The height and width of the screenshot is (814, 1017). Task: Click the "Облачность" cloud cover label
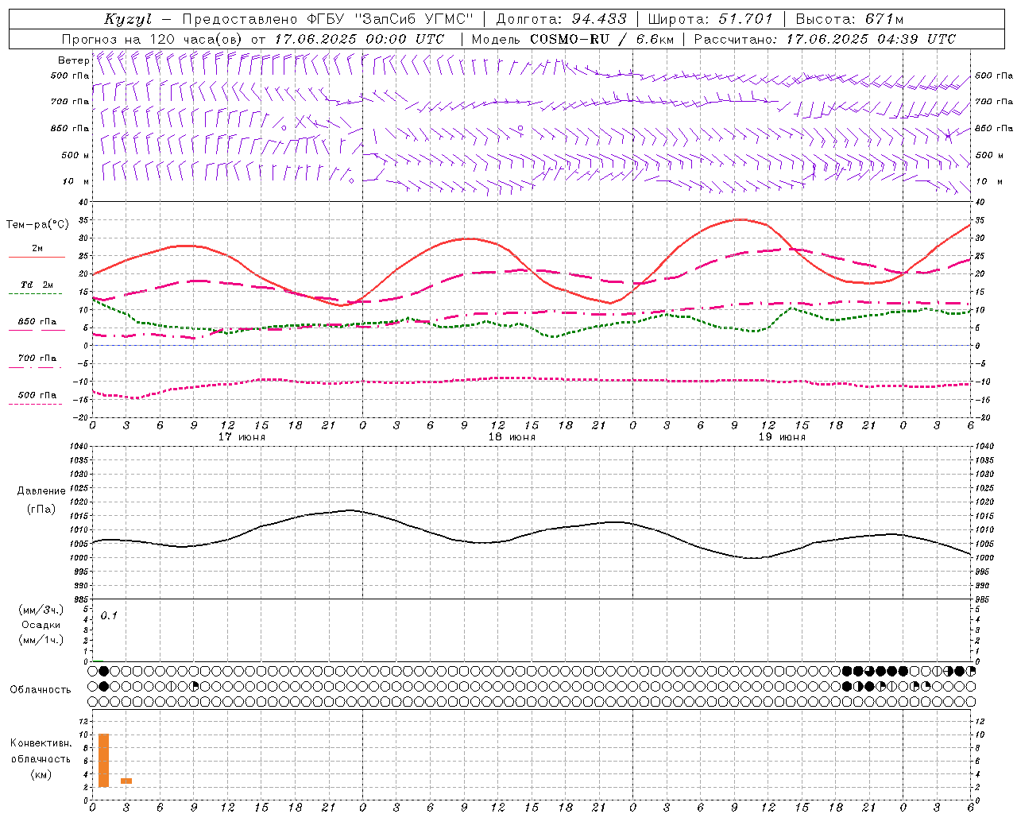[x=41, y=690]
